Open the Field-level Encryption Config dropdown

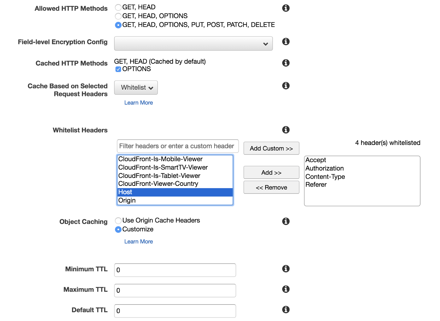193,43
